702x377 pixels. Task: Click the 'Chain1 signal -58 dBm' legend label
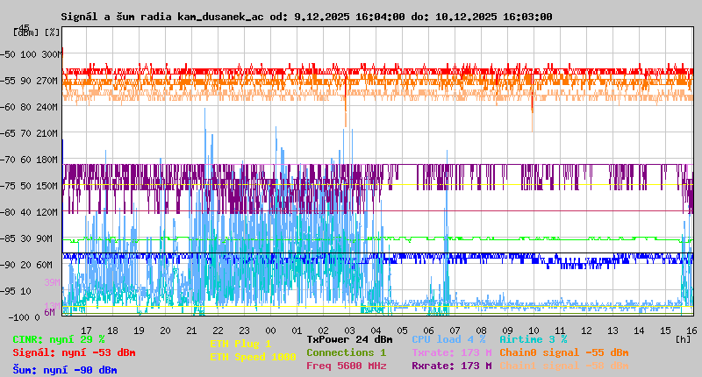[564, 366]
